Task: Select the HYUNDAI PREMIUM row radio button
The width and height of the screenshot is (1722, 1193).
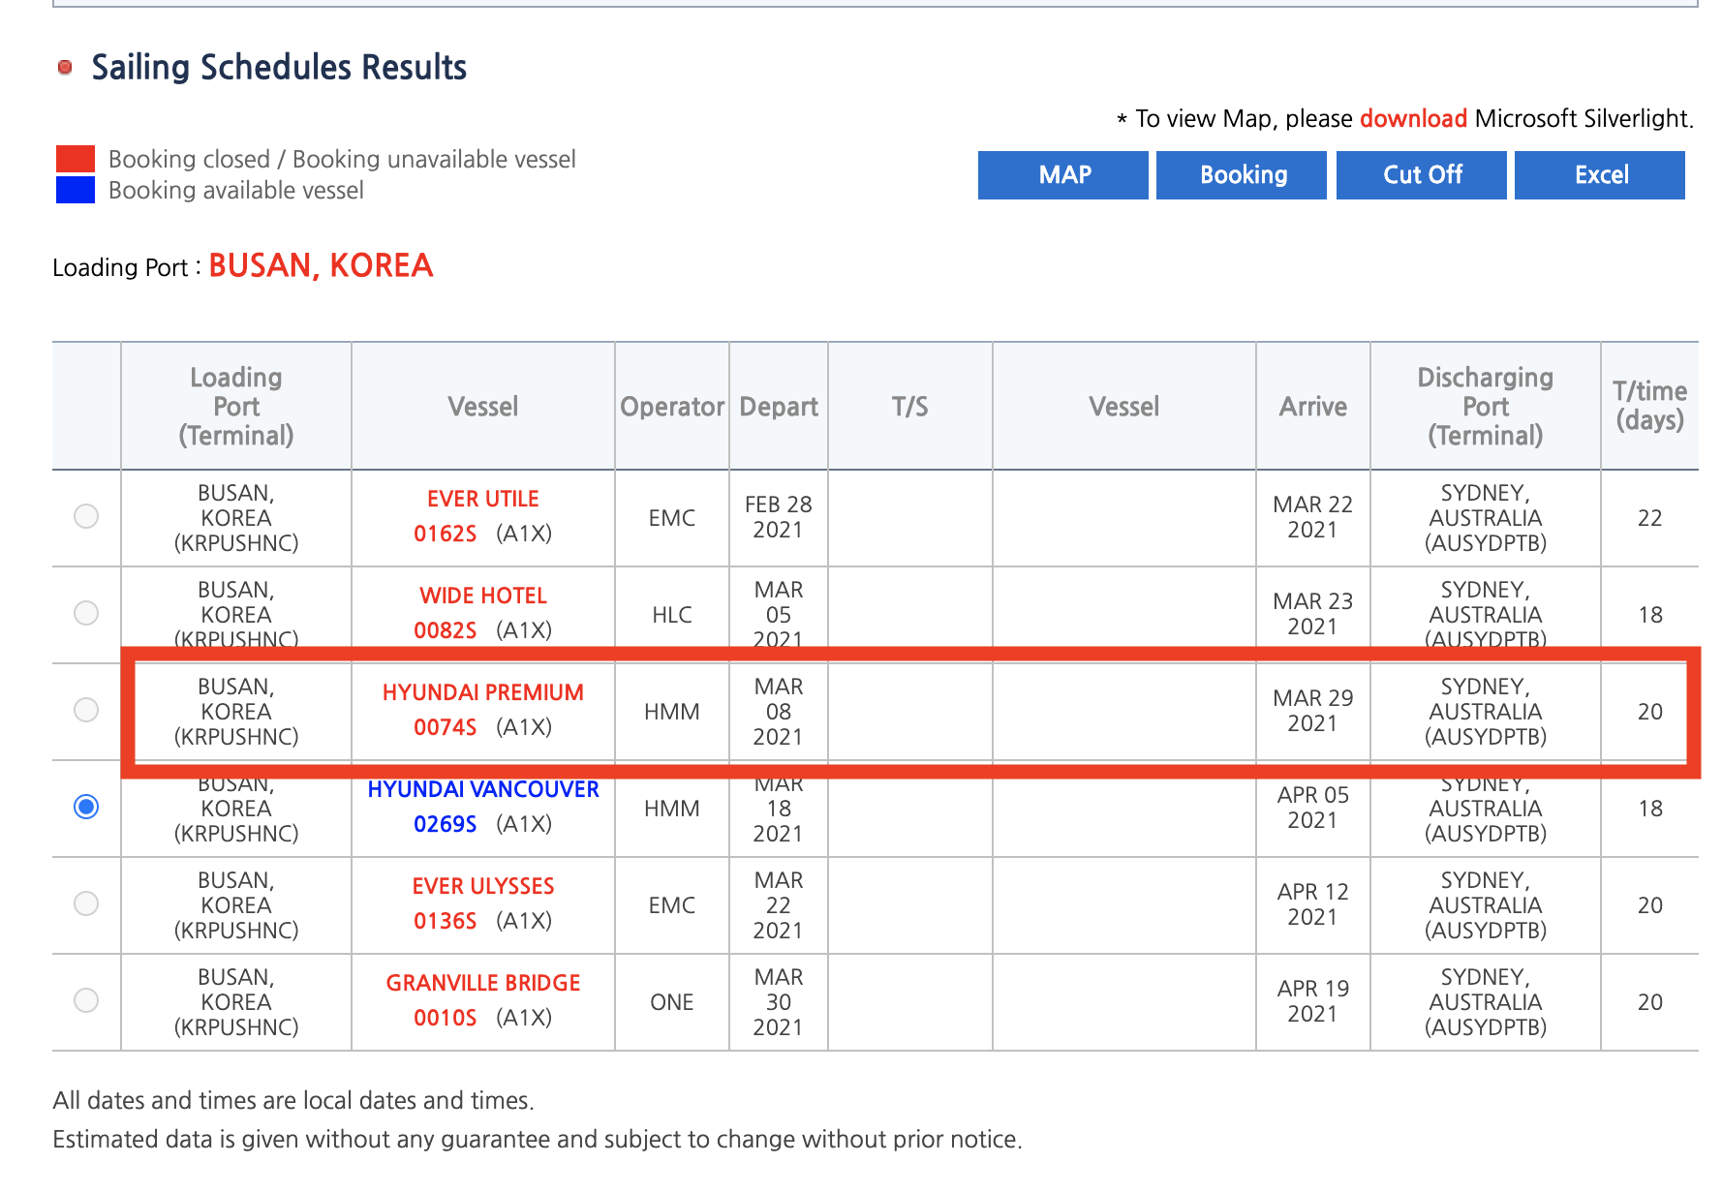Action: coord(86,710)
